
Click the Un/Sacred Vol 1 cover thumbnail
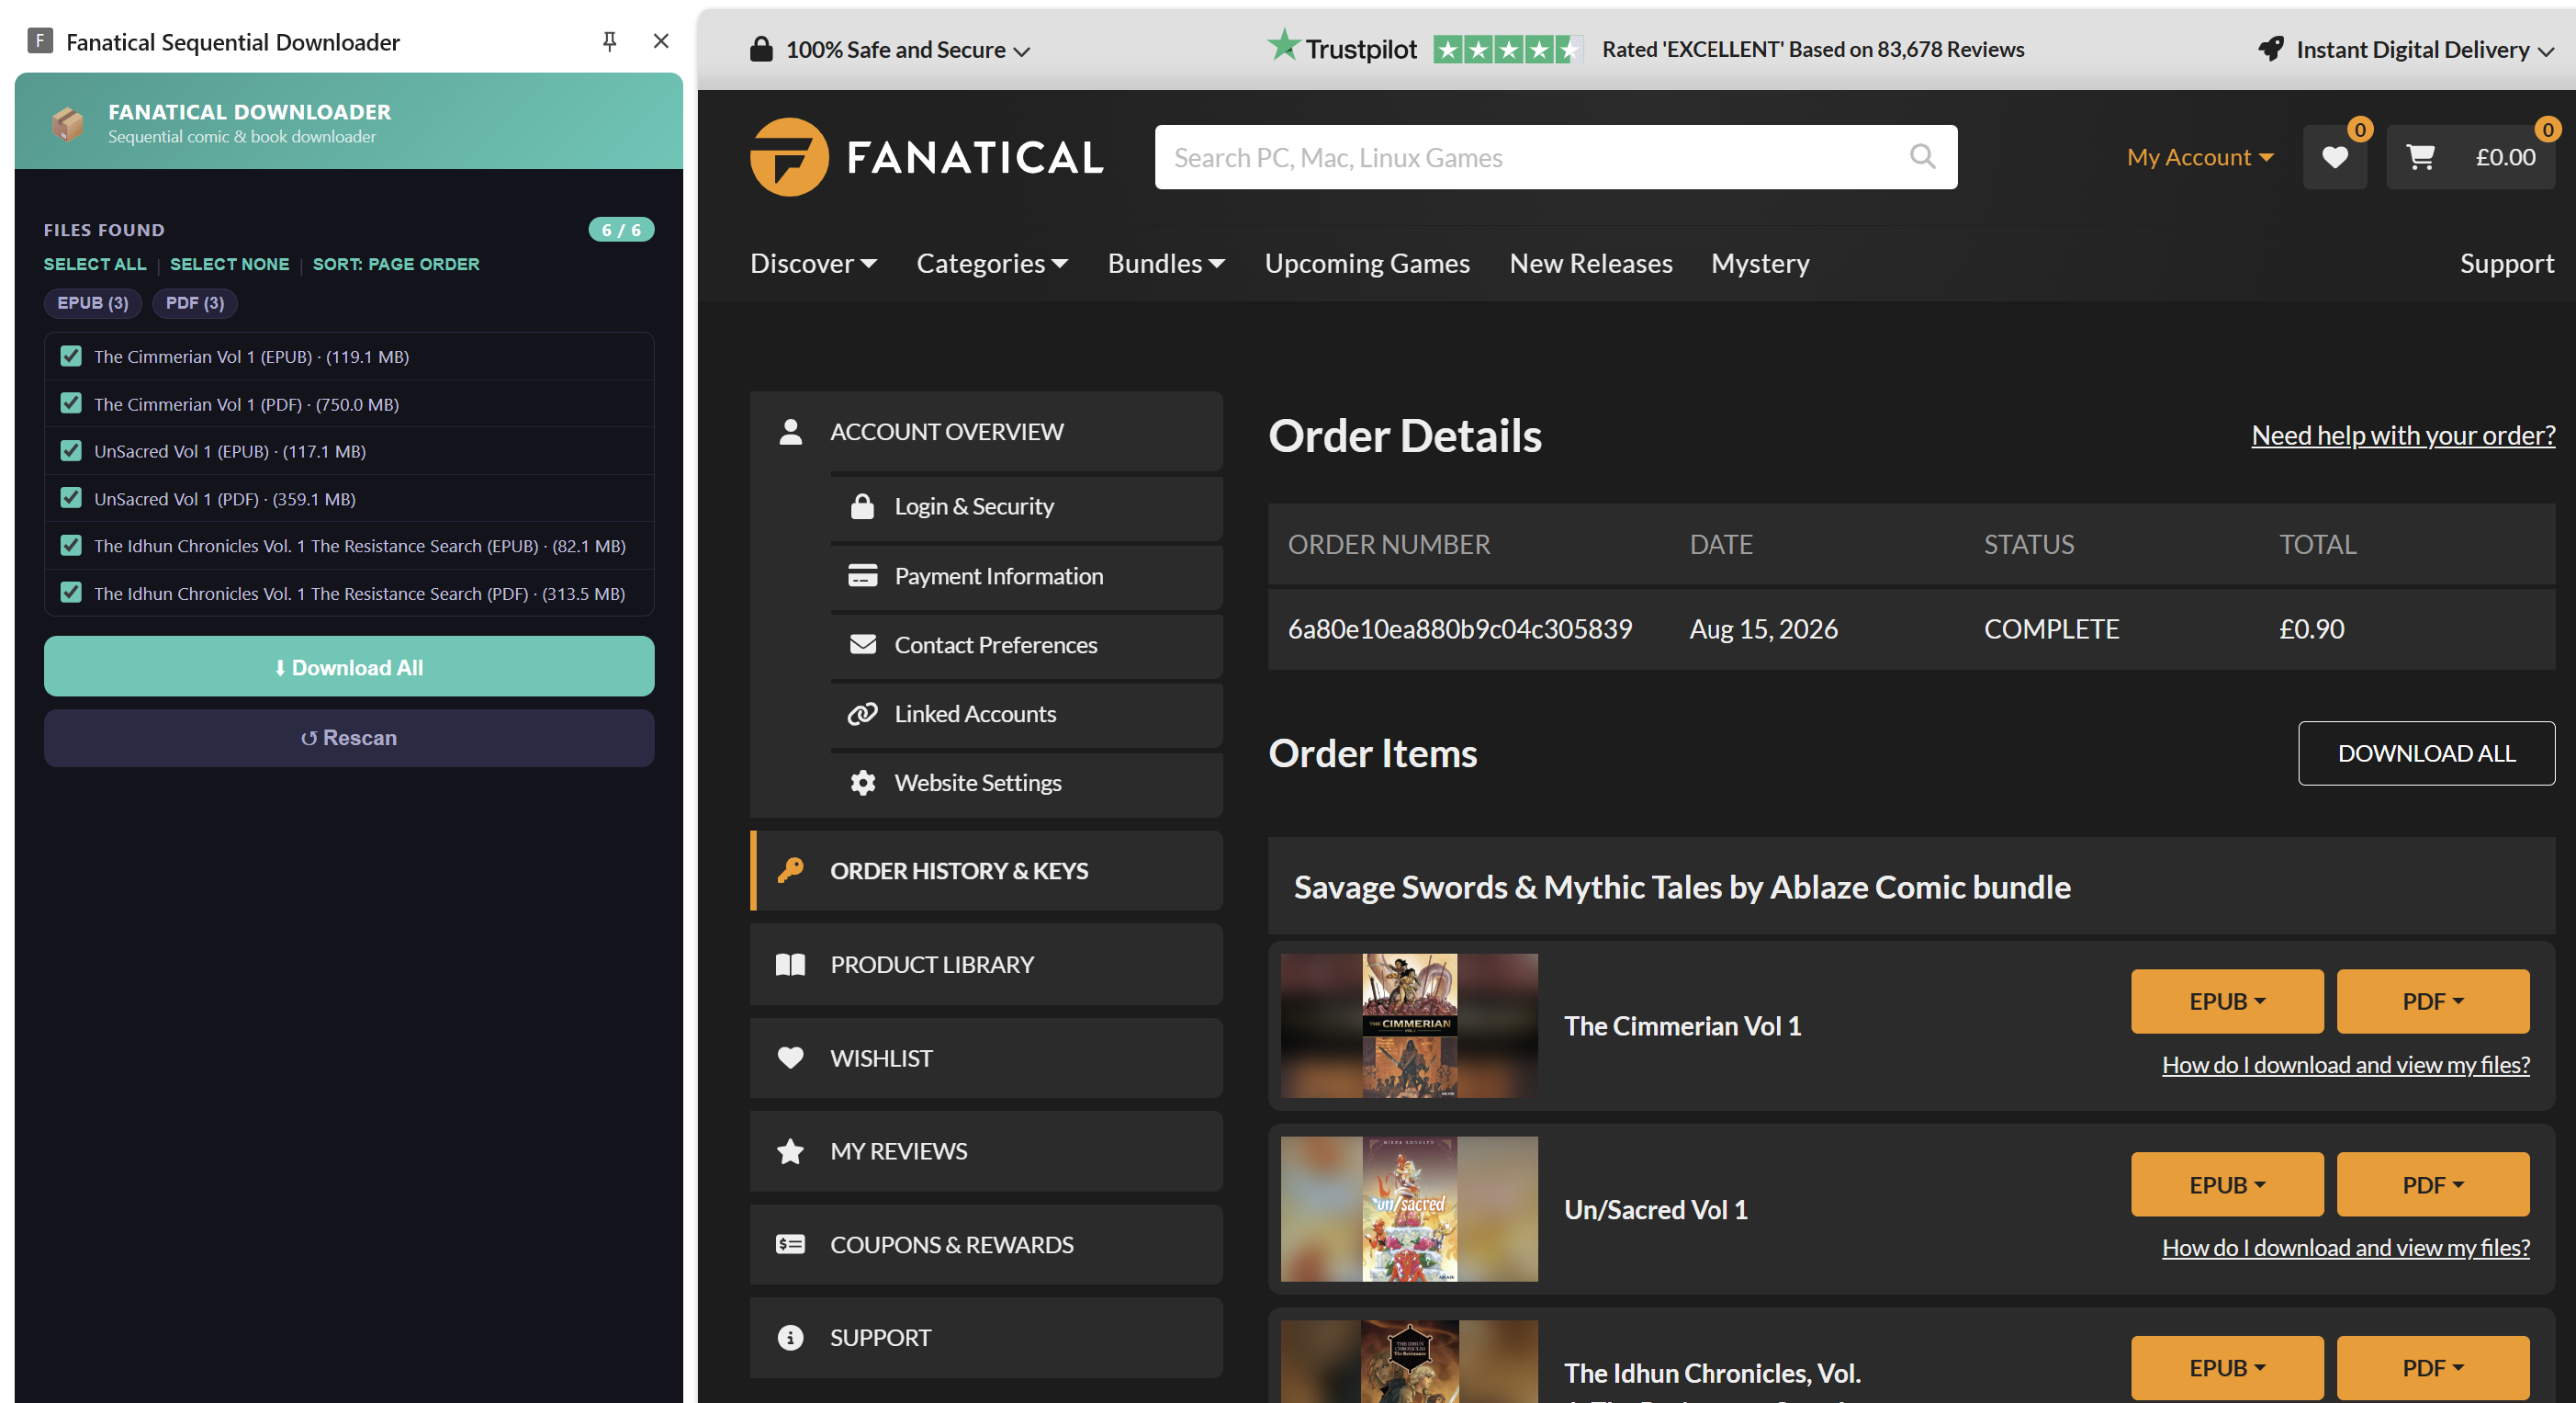click(x=1409, y=1209)
